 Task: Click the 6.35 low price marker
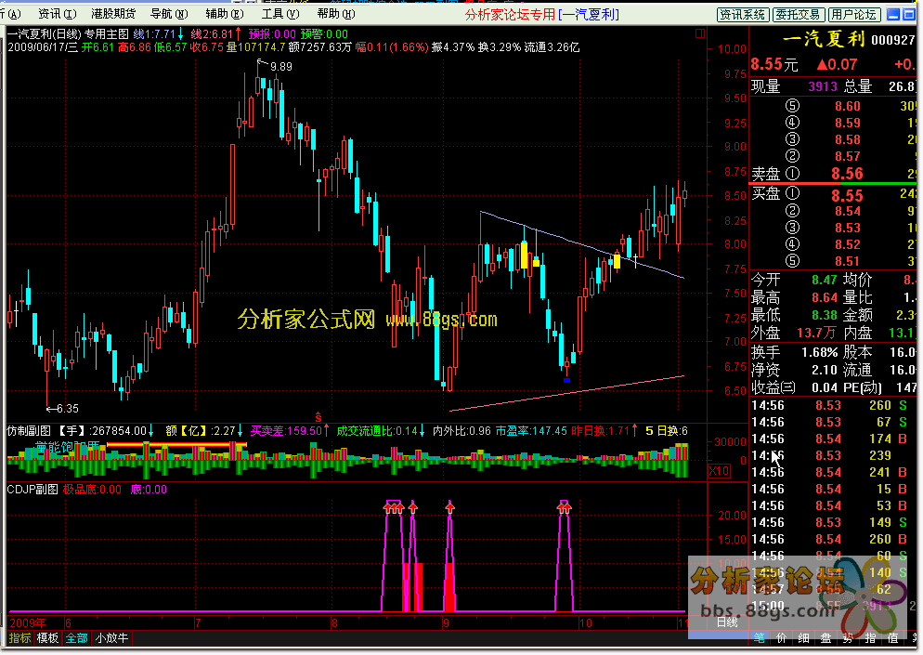[x=65, y=408]
